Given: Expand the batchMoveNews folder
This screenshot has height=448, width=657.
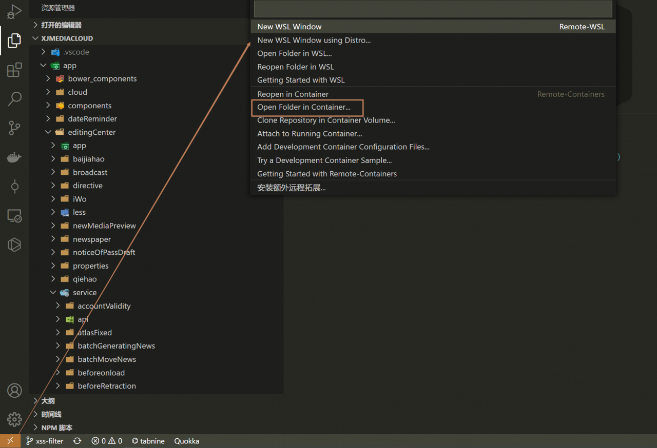Looking at the screenshot, I should point(156,359).
